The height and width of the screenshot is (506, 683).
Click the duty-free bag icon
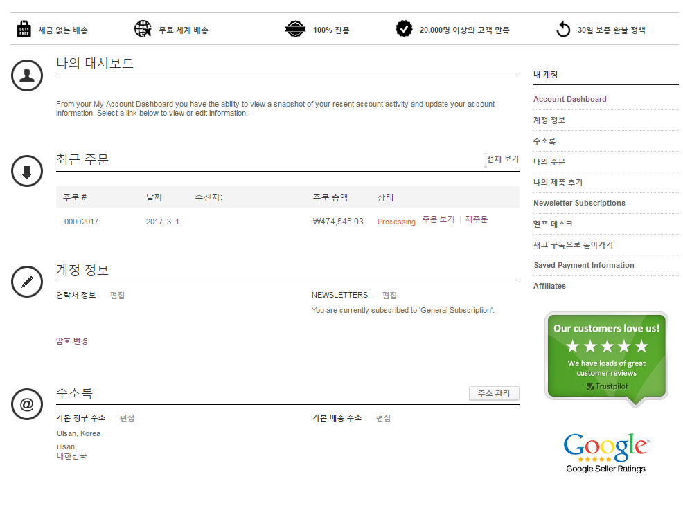(x=24, y=30)
